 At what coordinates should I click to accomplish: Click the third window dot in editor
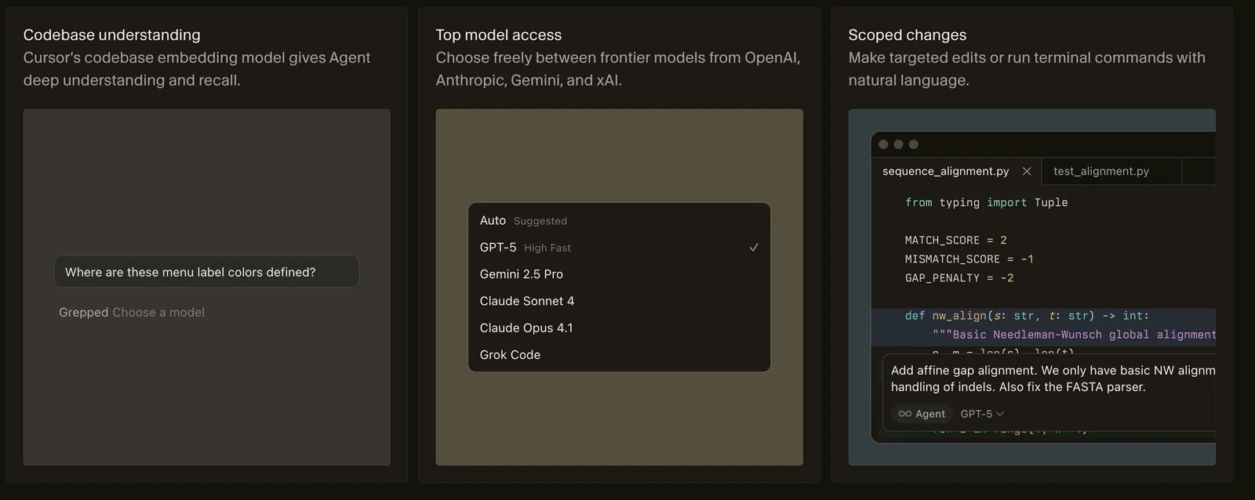tap(913, 144)
